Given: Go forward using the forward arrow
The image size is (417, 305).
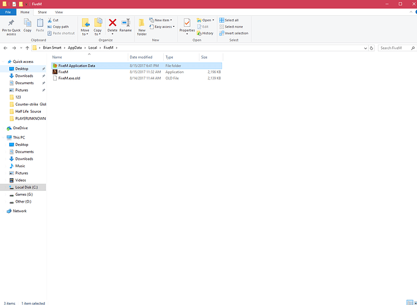Looking at the screenshot, I should 14,48.
